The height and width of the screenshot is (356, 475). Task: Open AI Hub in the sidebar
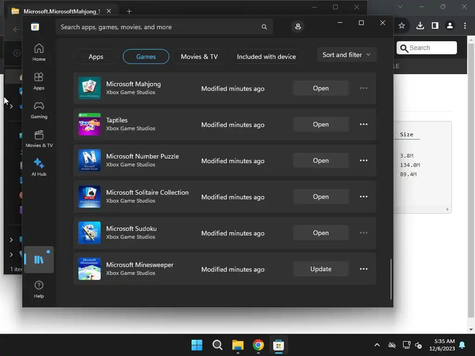click(39, 167)
